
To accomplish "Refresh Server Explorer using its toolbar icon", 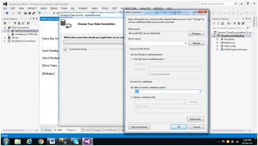I will [5, 23].
